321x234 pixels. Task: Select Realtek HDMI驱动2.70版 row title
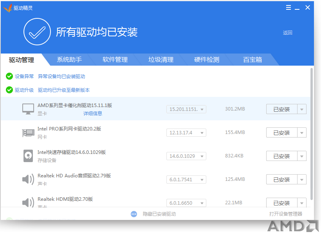coord(65,199)
